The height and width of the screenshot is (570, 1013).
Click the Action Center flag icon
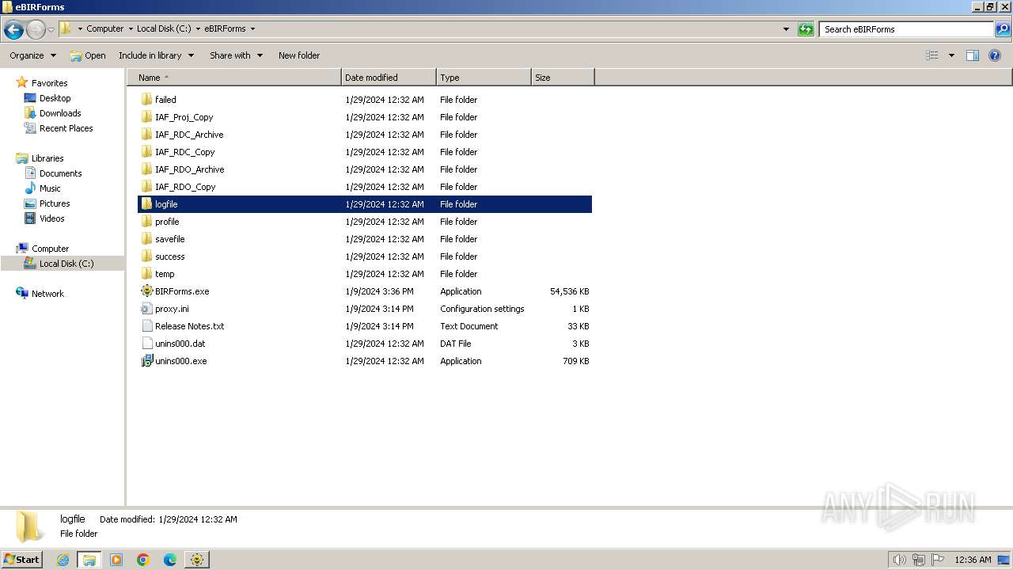(x=938, y=560)
